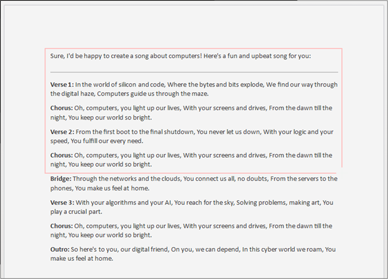Click "phones, You make us feel at home."

100,188
